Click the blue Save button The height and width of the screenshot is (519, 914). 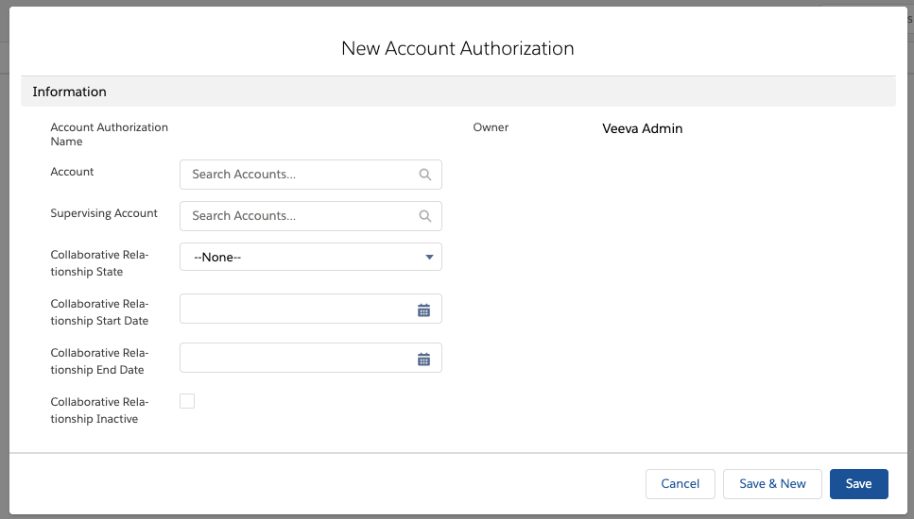pos(858,484)
